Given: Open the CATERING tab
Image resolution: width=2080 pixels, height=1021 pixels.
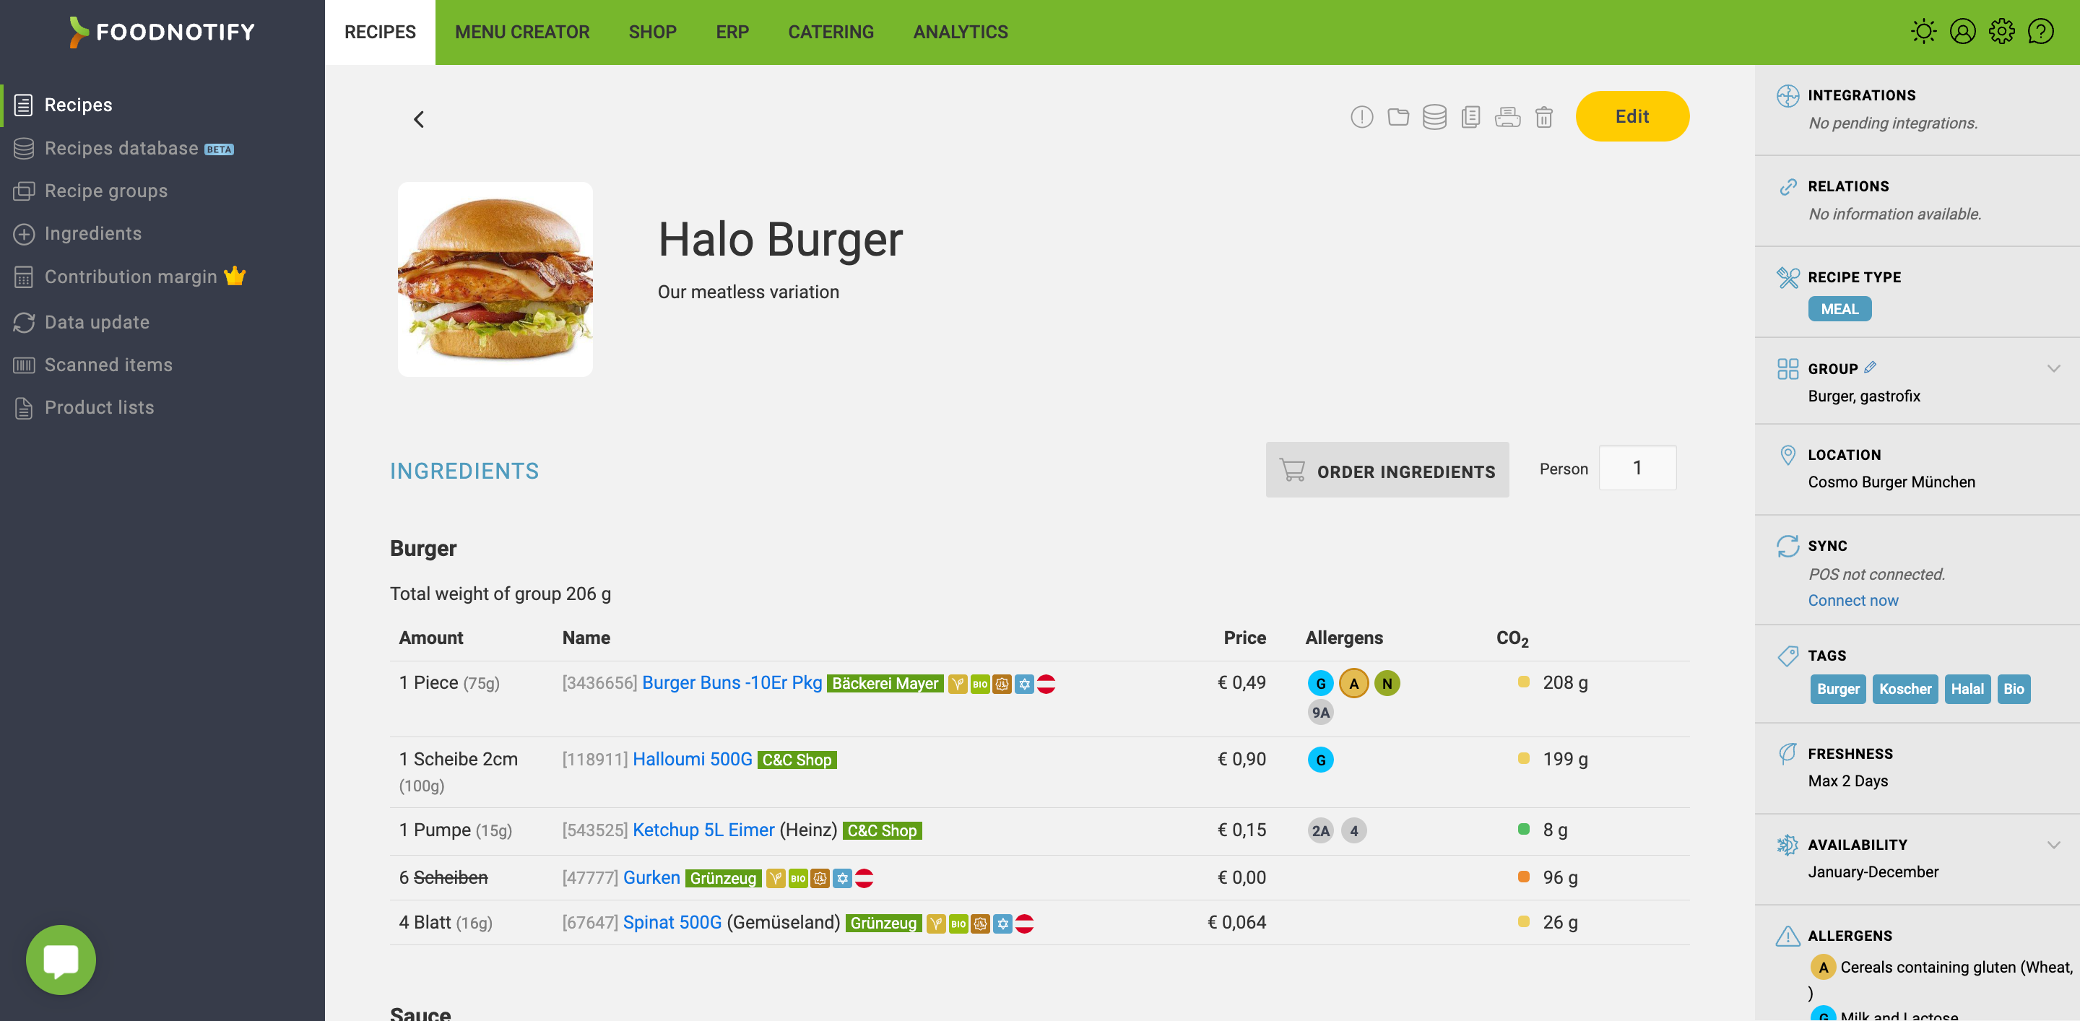Looking at the screenshot, I should click(831, 32).
